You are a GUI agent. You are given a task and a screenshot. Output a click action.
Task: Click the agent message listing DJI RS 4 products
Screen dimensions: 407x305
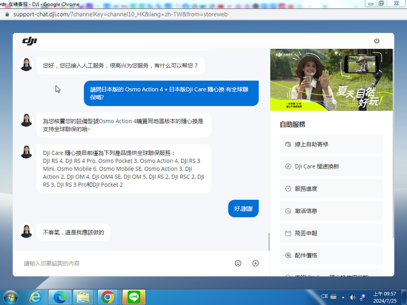tap(124, 169)
